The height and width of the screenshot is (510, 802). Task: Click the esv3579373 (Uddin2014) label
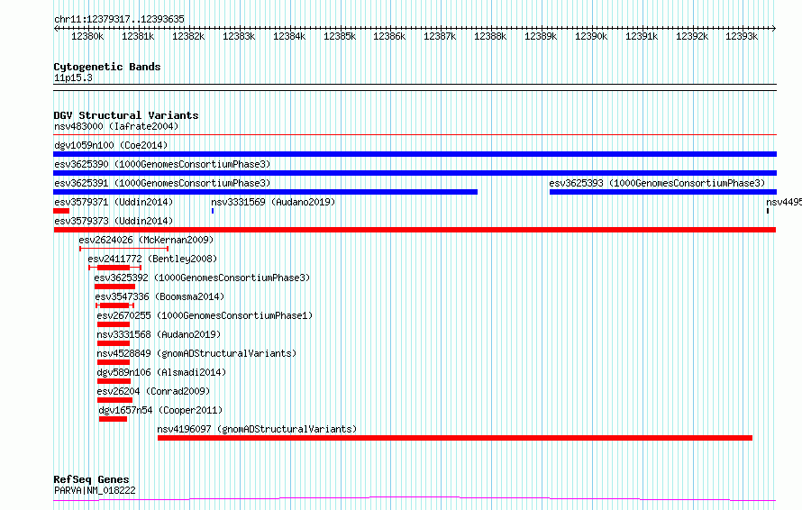(114, 221)
